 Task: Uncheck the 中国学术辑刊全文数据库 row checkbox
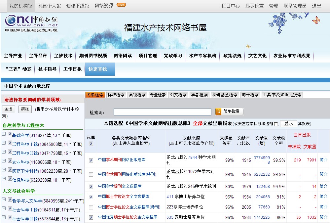click(x=91, y=187)
